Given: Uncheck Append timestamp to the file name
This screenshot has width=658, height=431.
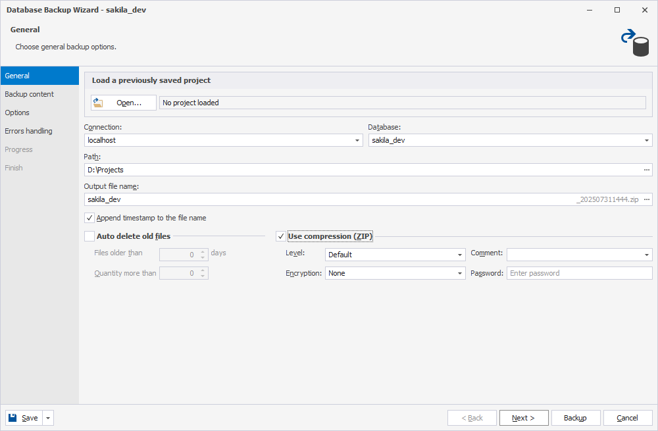Looking at the screenshot, I should click(x=89, y=218).
